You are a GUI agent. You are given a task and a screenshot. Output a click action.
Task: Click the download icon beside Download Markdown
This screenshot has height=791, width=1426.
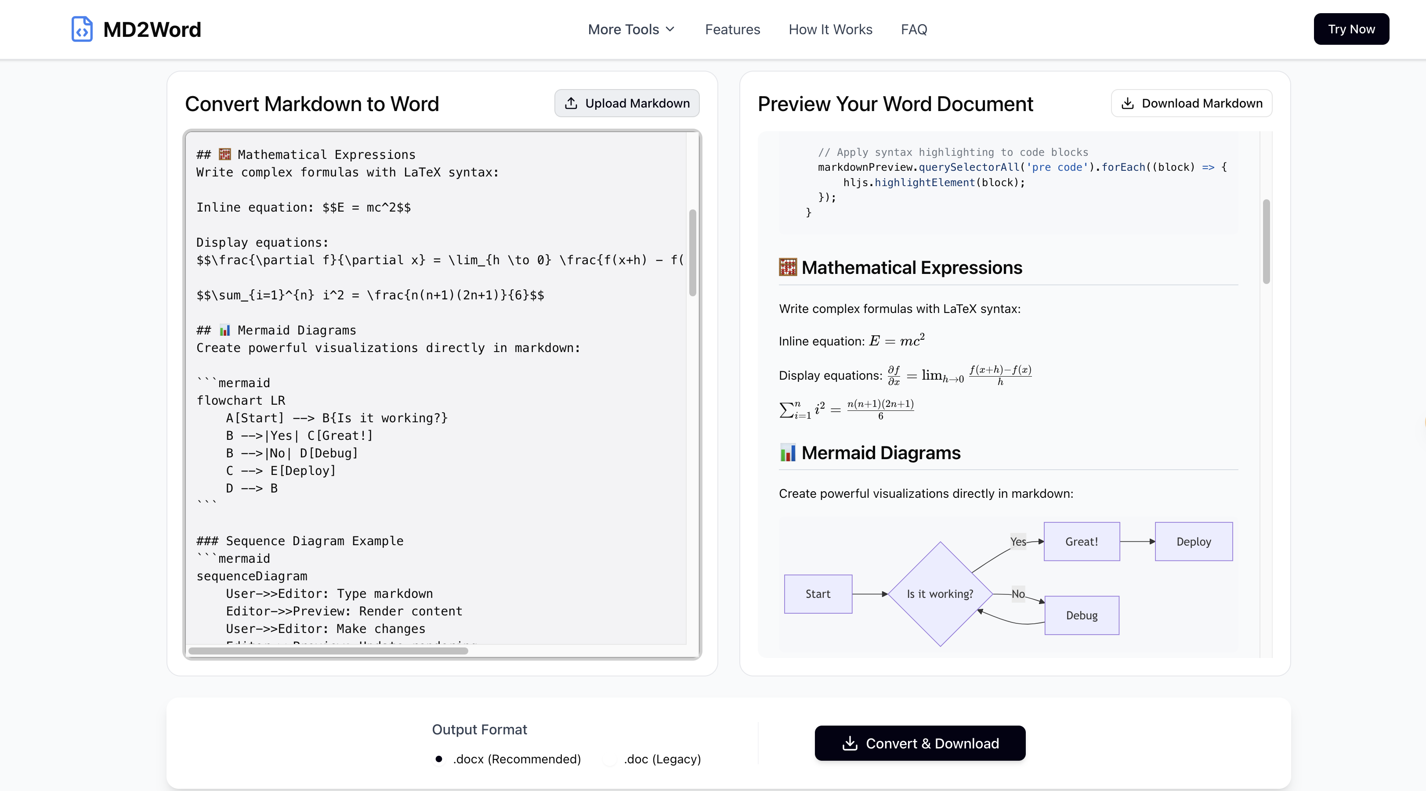[x=1127, y=104]
